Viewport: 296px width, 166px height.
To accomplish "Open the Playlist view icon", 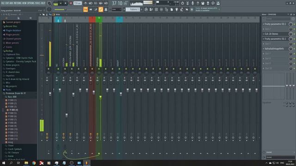I will (x=146, y=9).
